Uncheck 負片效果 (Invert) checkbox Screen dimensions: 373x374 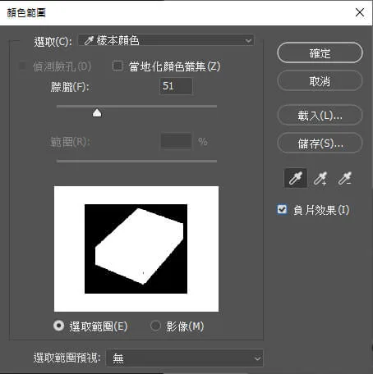282,209
